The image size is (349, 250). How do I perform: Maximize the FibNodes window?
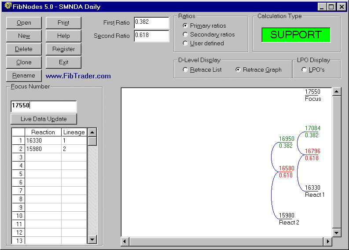pos(331,7)
